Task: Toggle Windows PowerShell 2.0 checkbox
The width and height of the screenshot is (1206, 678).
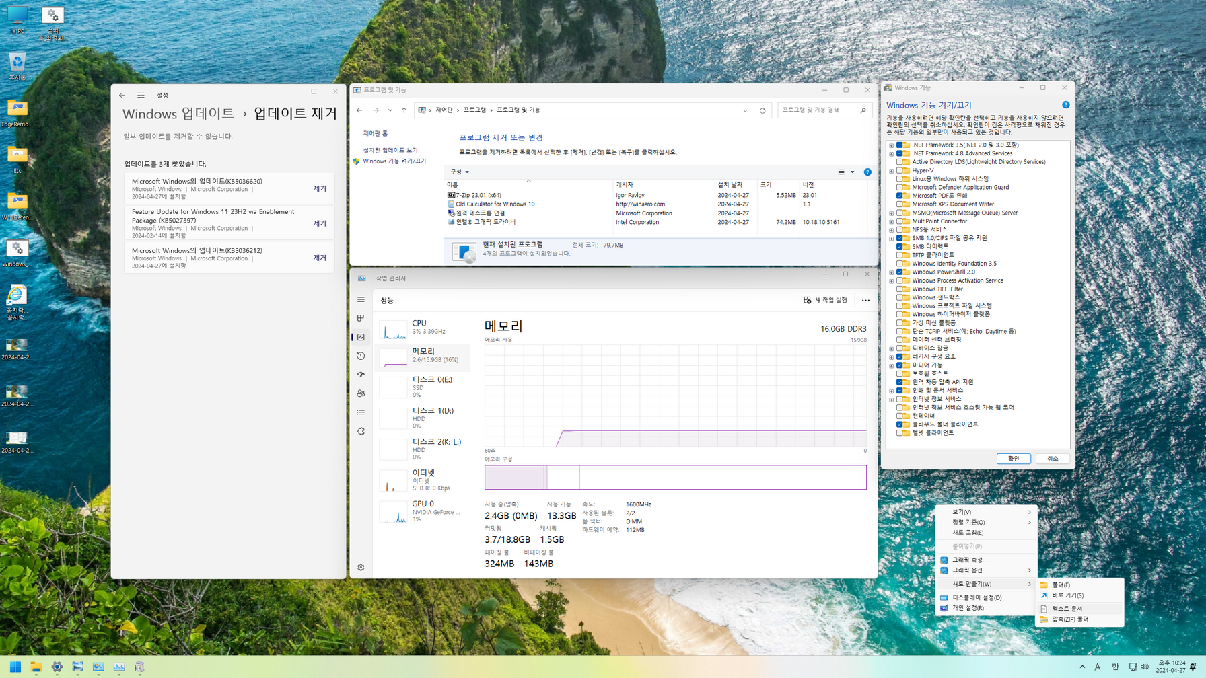Action: (900, 272)
